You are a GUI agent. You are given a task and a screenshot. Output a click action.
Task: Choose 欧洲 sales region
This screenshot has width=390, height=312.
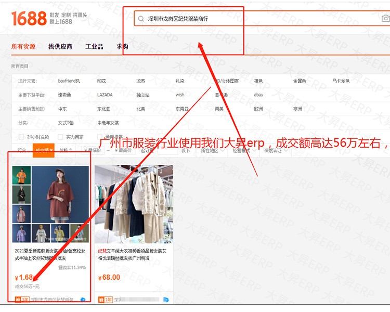[x=258, y=109]
